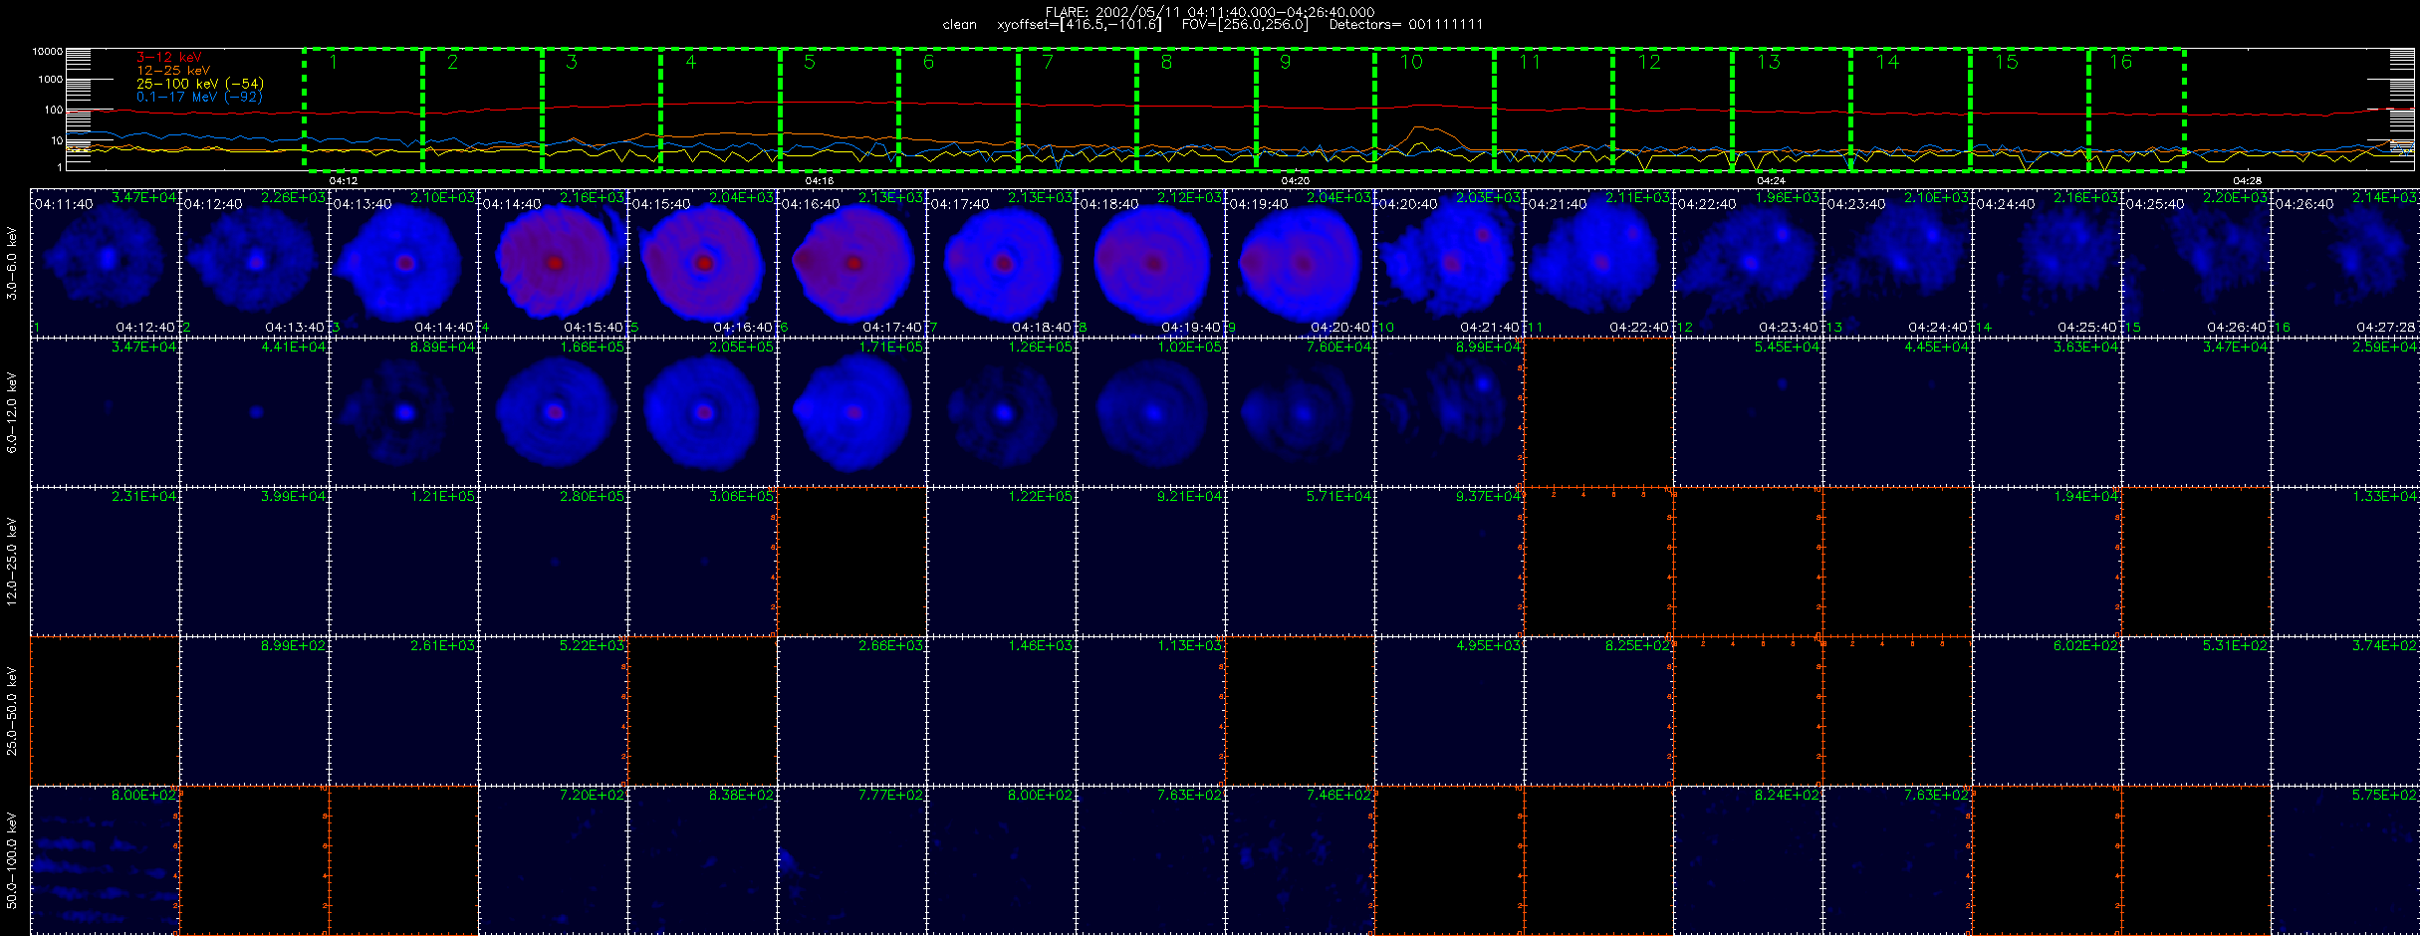Open the 3.0-6.0 keV image starting 04:20:40
2420x936 pixels.
(1450, 263)
